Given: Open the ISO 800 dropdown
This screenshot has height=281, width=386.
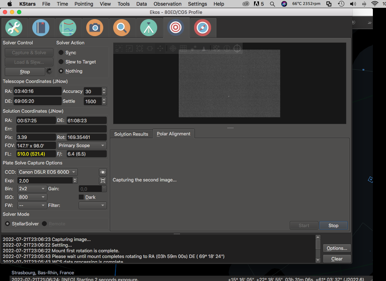Looking at the screenshot, I should pyautogui.click(x=32, y=197).
